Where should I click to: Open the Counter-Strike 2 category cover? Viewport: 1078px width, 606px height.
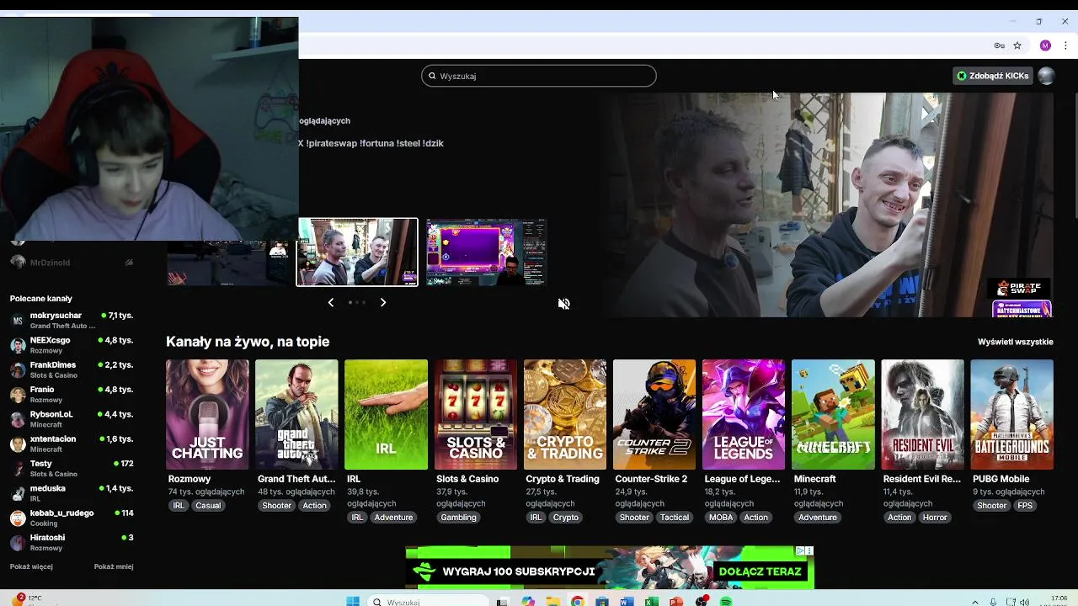click(x=654, y=414)
